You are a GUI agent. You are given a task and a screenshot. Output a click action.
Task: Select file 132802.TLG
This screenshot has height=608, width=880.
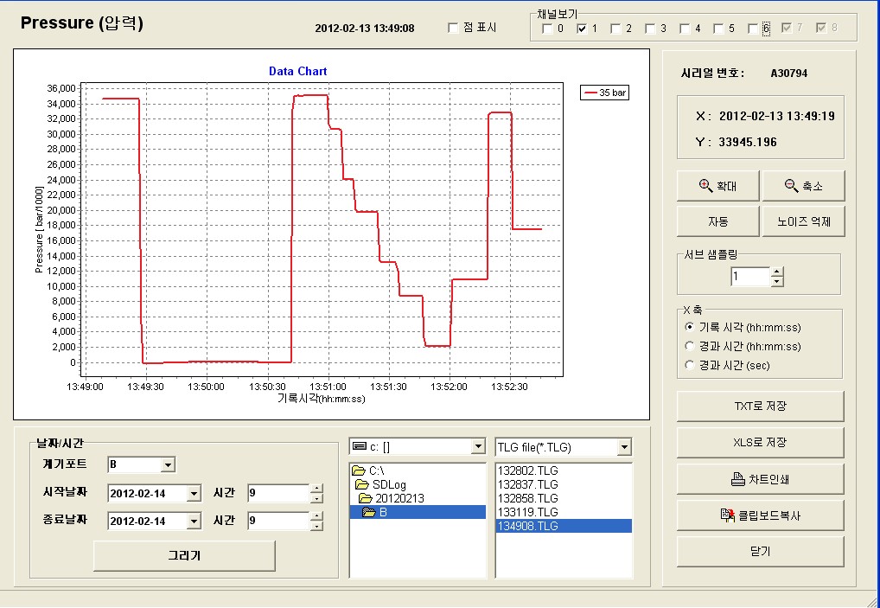point(527,470)
